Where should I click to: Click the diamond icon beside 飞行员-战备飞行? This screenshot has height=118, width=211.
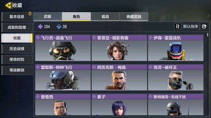click(x=38, y=38)
